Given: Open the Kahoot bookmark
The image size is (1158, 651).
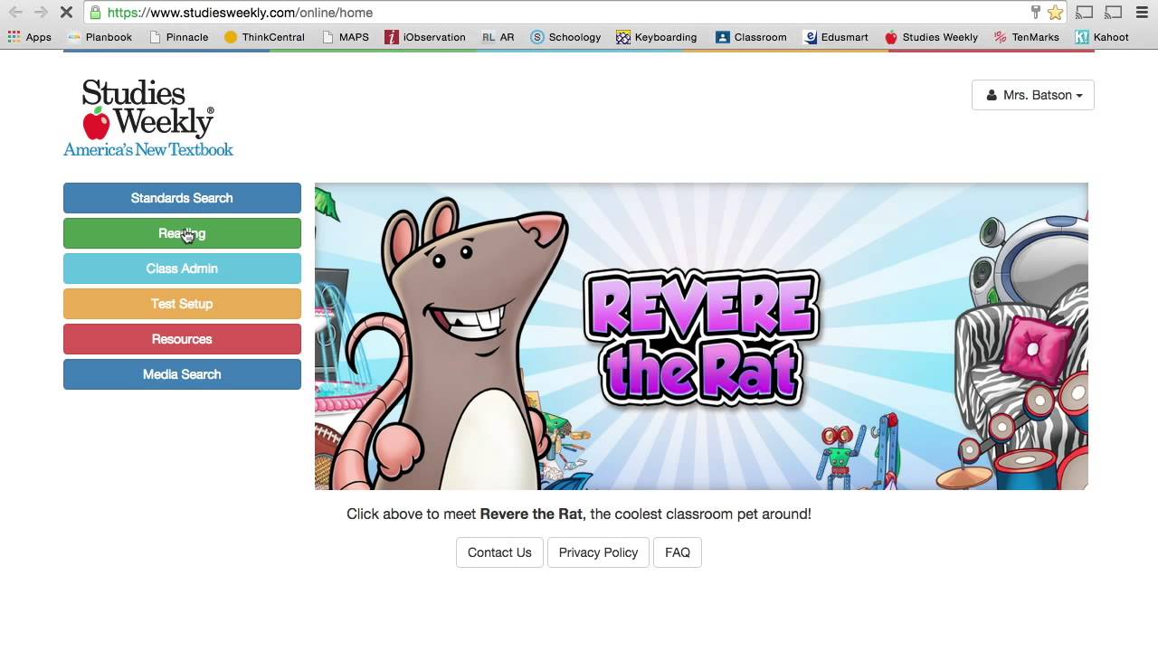Looking at the screenshot, I should pos(1102,37).
